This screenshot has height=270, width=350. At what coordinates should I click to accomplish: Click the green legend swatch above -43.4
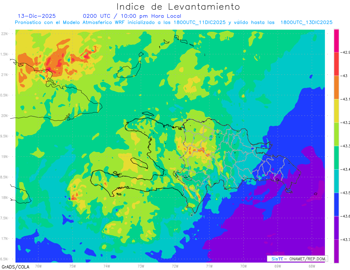click(336, 158)
